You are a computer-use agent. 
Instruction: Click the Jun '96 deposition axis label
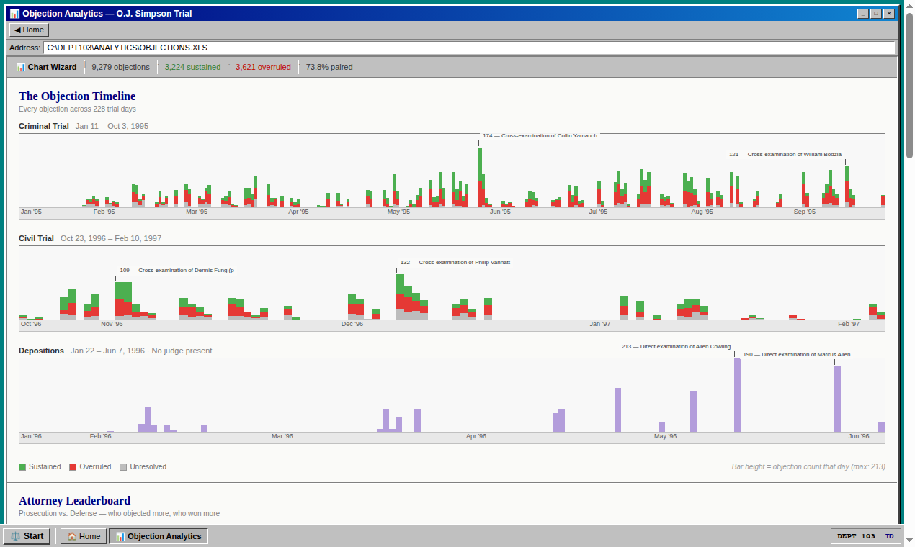[859, 436]
